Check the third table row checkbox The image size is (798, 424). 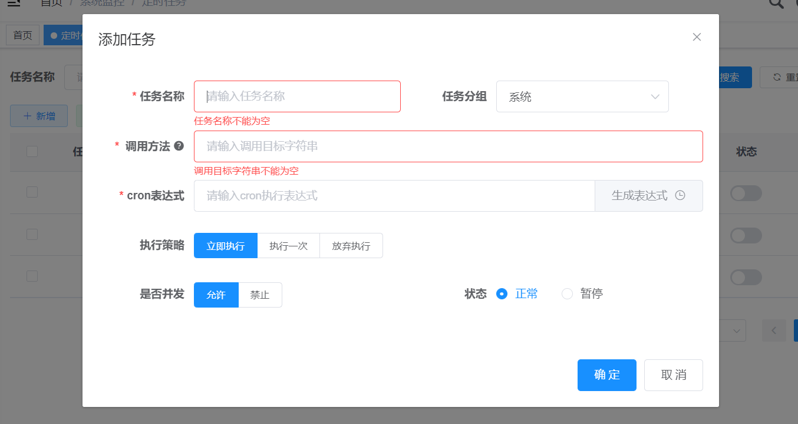(x=32, y=276)
